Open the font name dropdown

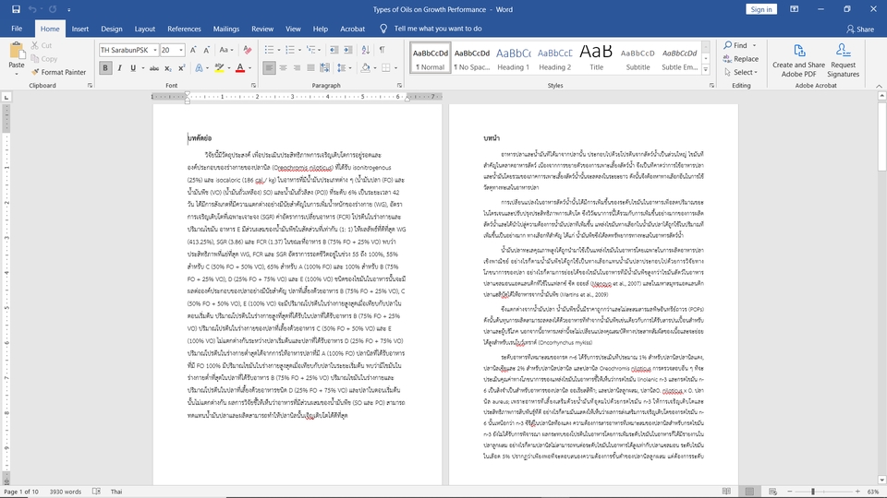coord(155,50)
